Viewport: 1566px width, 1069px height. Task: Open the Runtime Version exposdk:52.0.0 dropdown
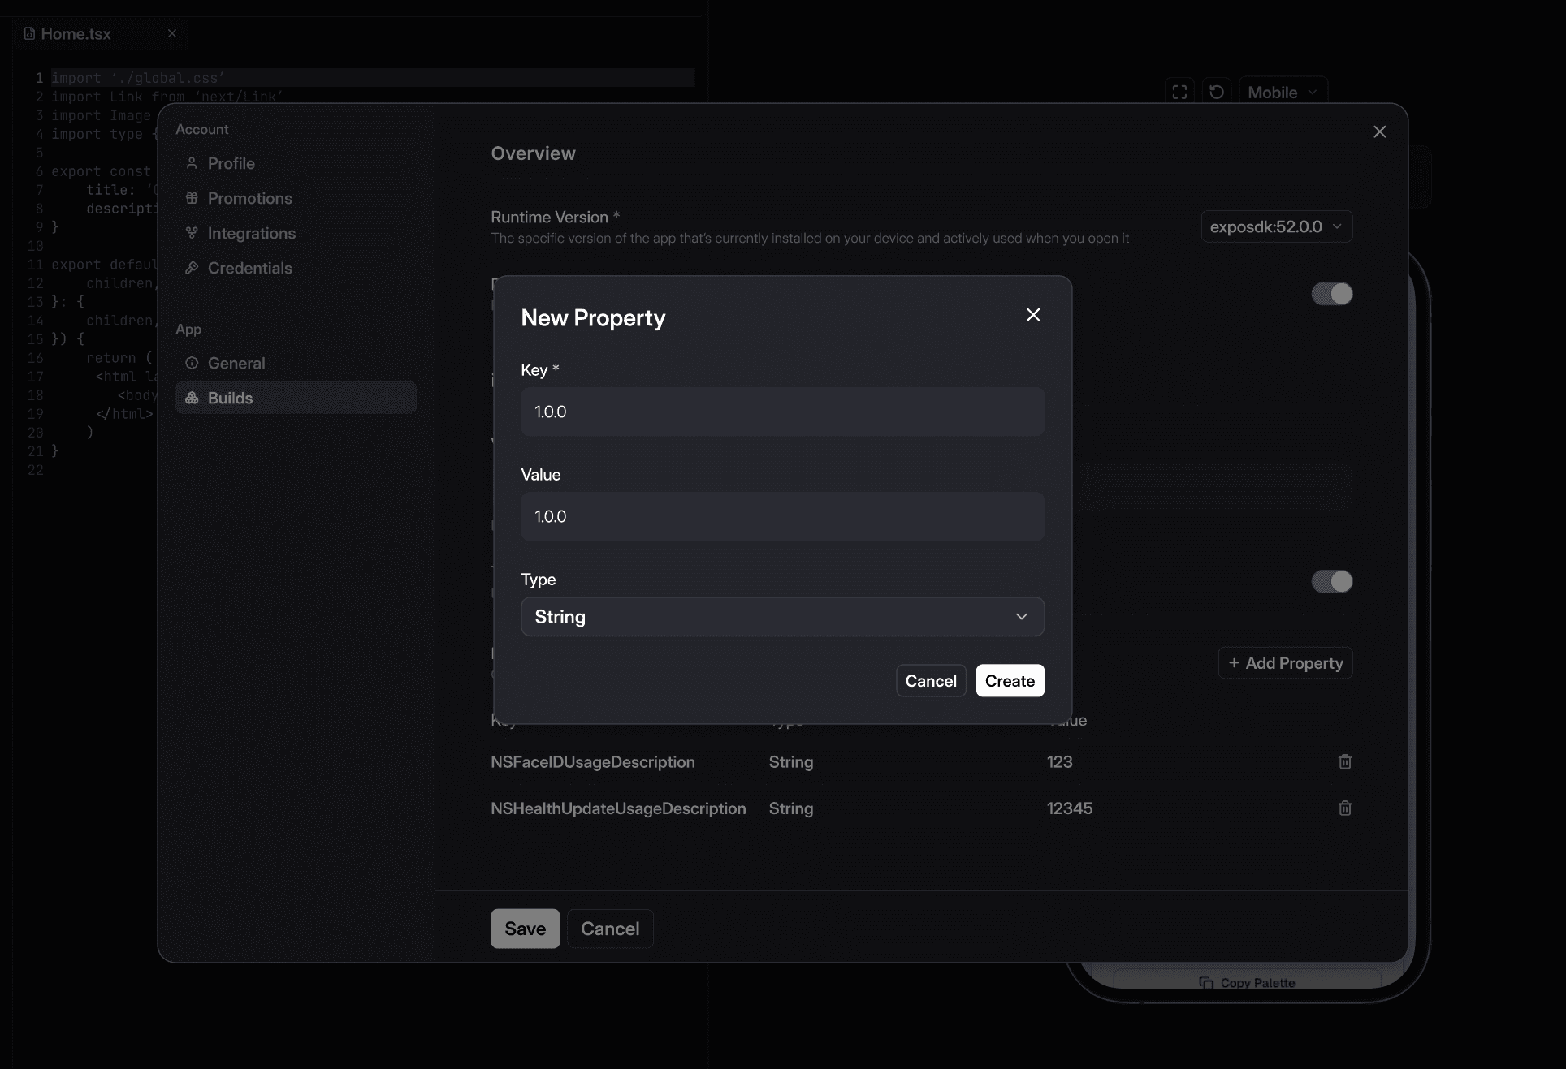click(x=1276, y=226)
